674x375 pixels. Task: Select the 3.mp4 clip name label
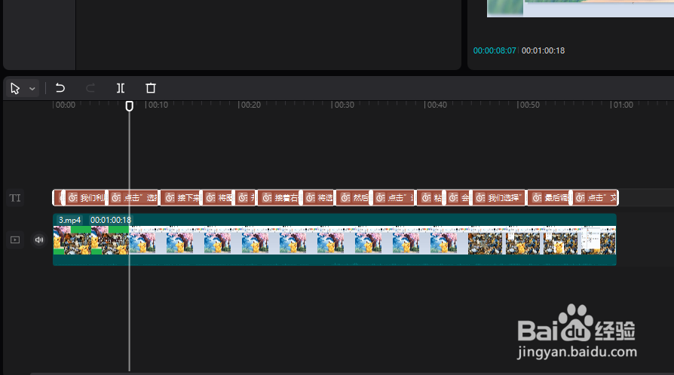pos(69,220)
